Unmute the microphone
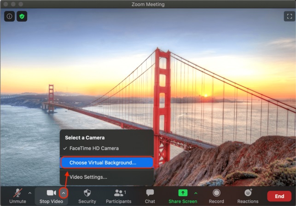Screen dimensions: 296x206 coord(18,196)
